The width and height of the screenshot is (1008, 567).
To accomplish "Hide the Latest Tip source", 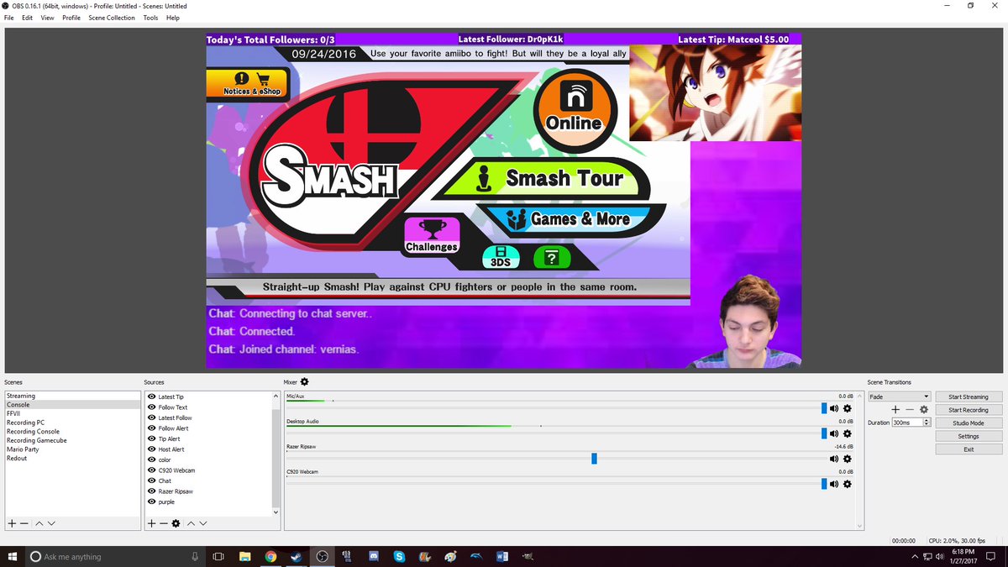I will (x=151, y=396).
